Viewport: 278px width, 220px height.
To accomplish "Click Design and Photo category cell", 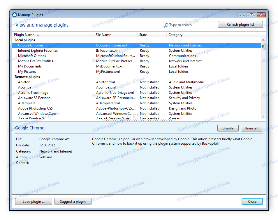I will tap(183, 108).
